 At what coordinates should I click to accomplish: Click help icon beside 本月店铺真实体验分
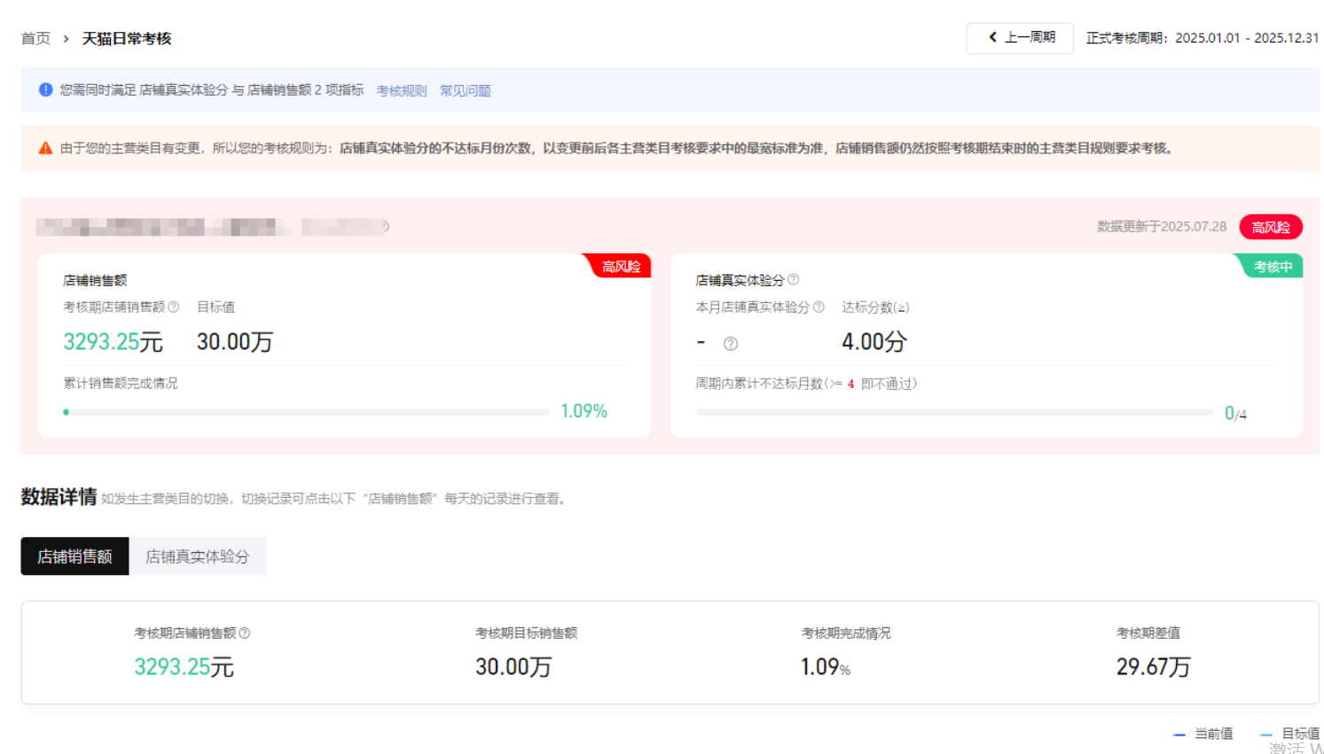click(x=819, y=307)
